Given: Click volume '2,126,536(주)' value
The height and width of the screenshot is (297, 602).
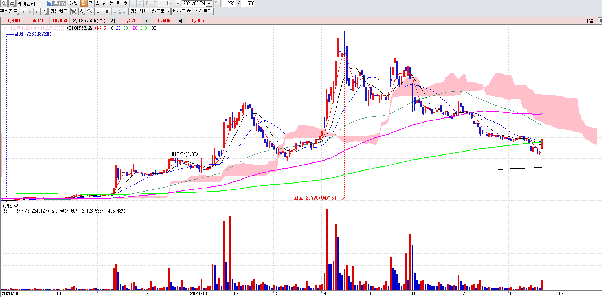Looking at the screenshot, I should (x=89, y=21).
